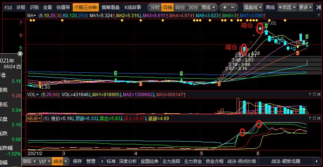The image size is (323, 167).
Task: Click the help icon of VOL panel
Action: (310, 94)
